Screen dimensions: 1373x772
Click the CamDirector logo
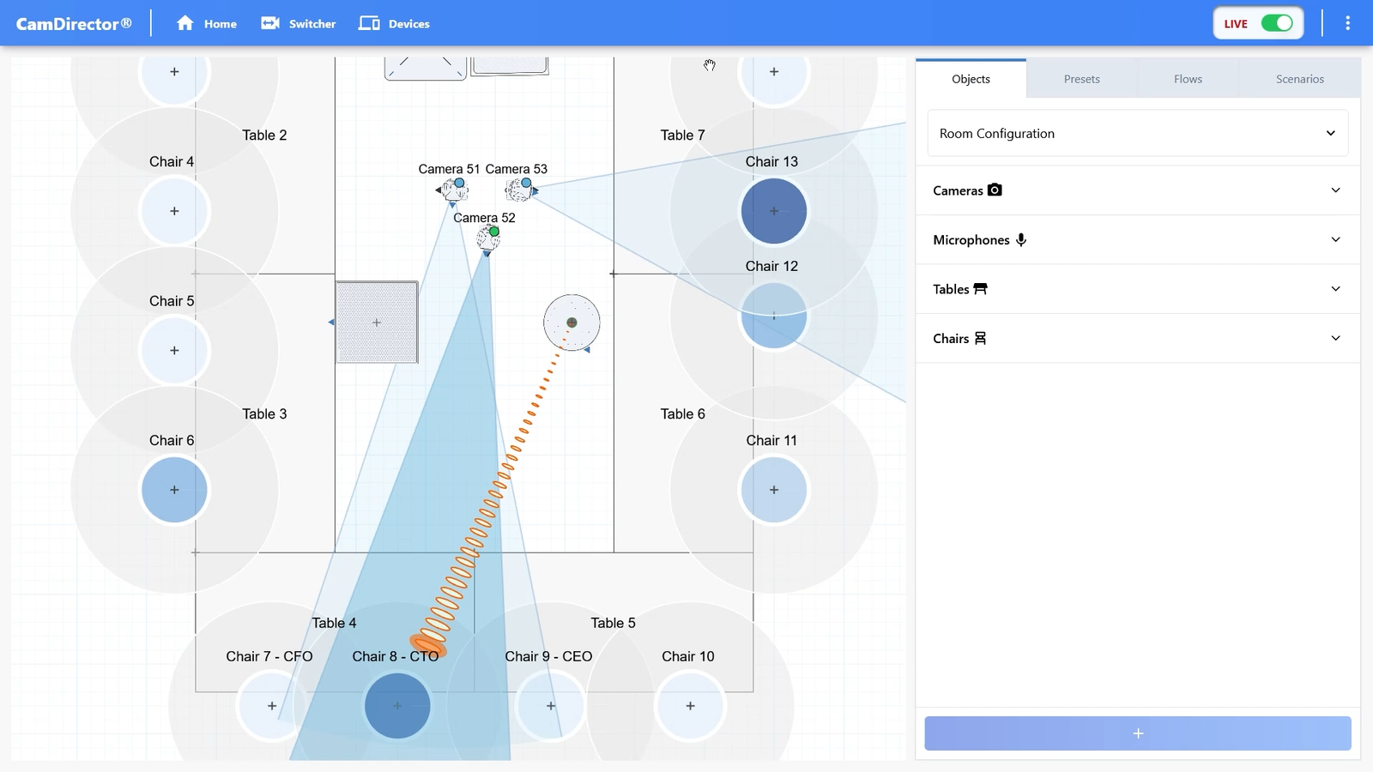(x=74, y=23)
